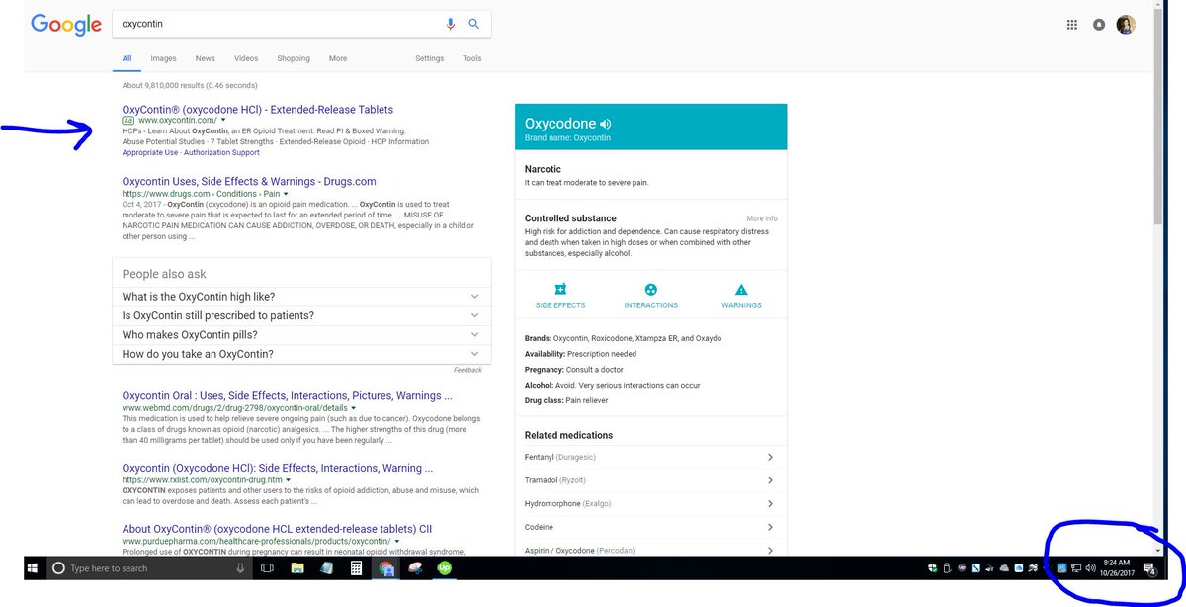Open File Explorer from the taskbar
This screenshot has height=607, width=1186.
[x=296, y=568]
